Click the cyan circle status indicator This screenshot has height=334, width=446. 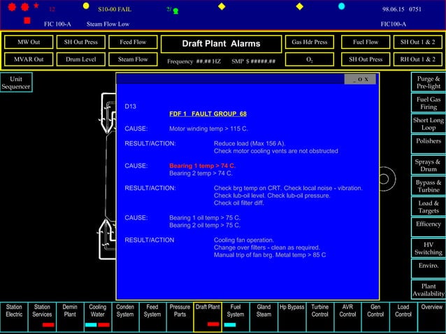(x=341, y=6)
